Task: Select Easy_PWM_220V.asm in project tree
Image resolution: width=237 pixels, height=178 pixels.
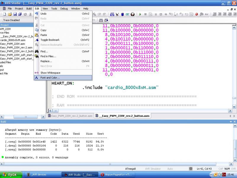Action: (x=12, y=44)
